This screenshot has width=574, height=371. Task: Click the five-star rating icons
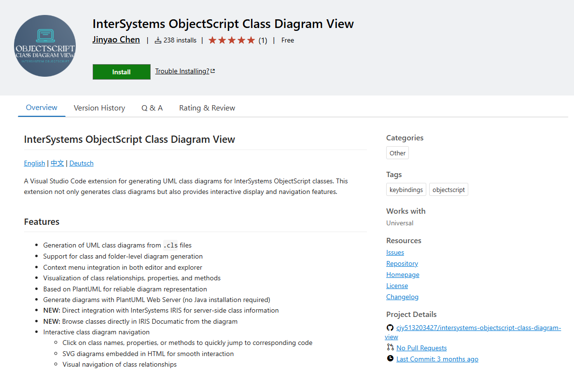tap(231, 41)
